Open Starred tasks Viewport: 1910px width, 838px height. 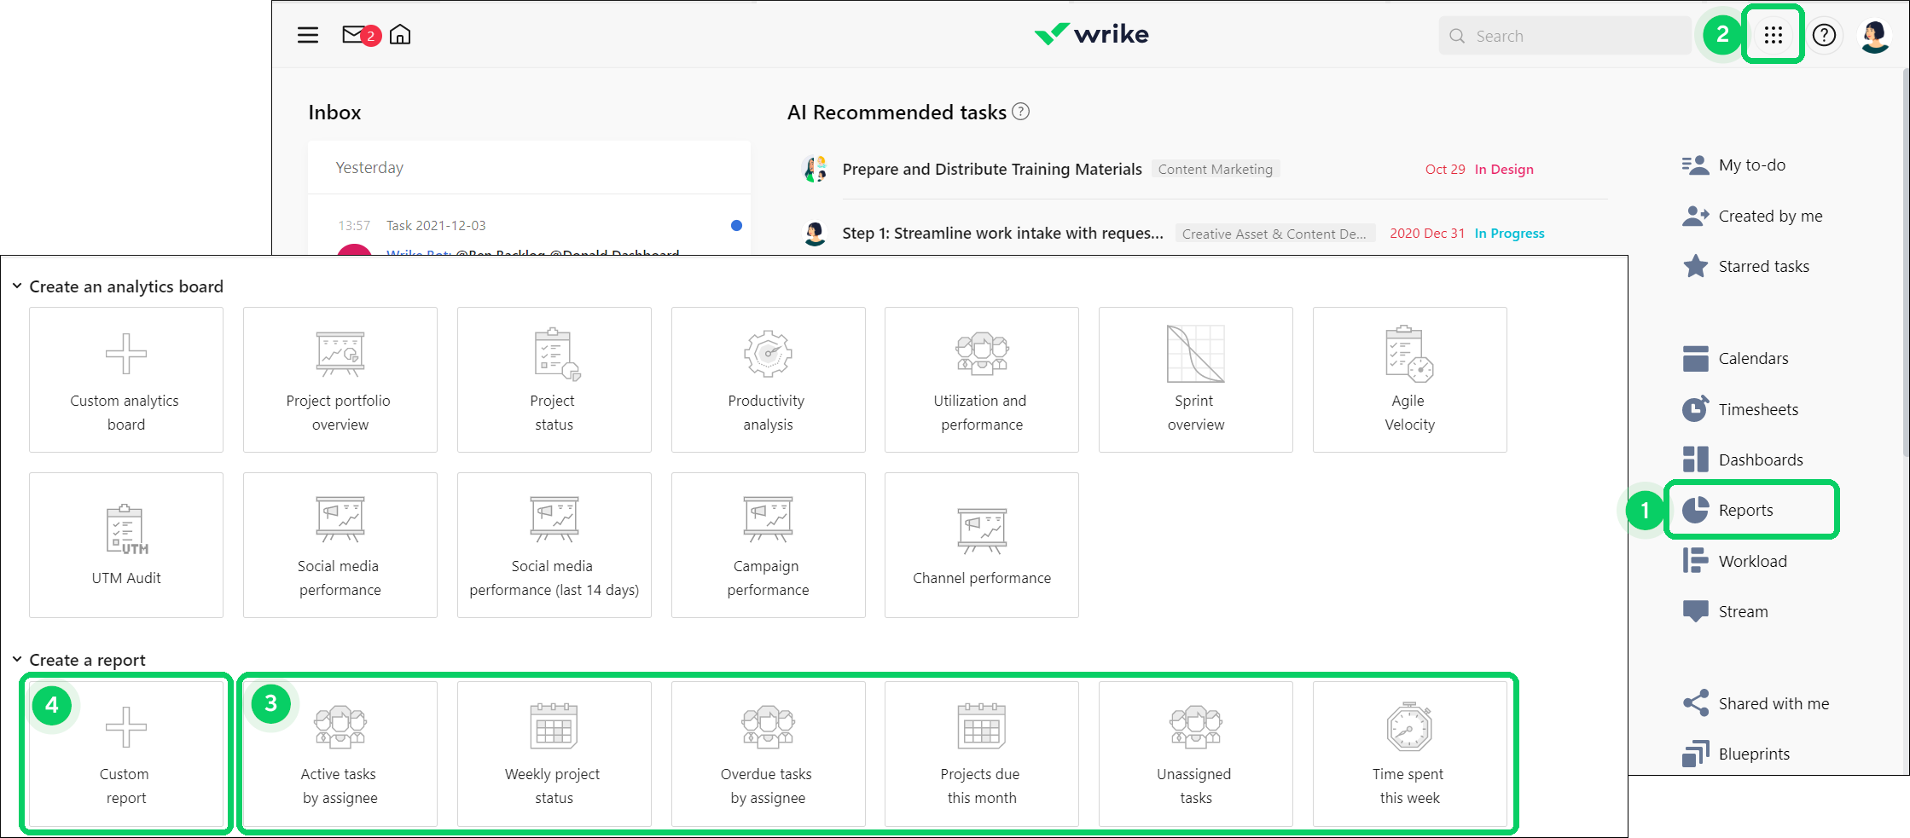(x=1745, y=266)
